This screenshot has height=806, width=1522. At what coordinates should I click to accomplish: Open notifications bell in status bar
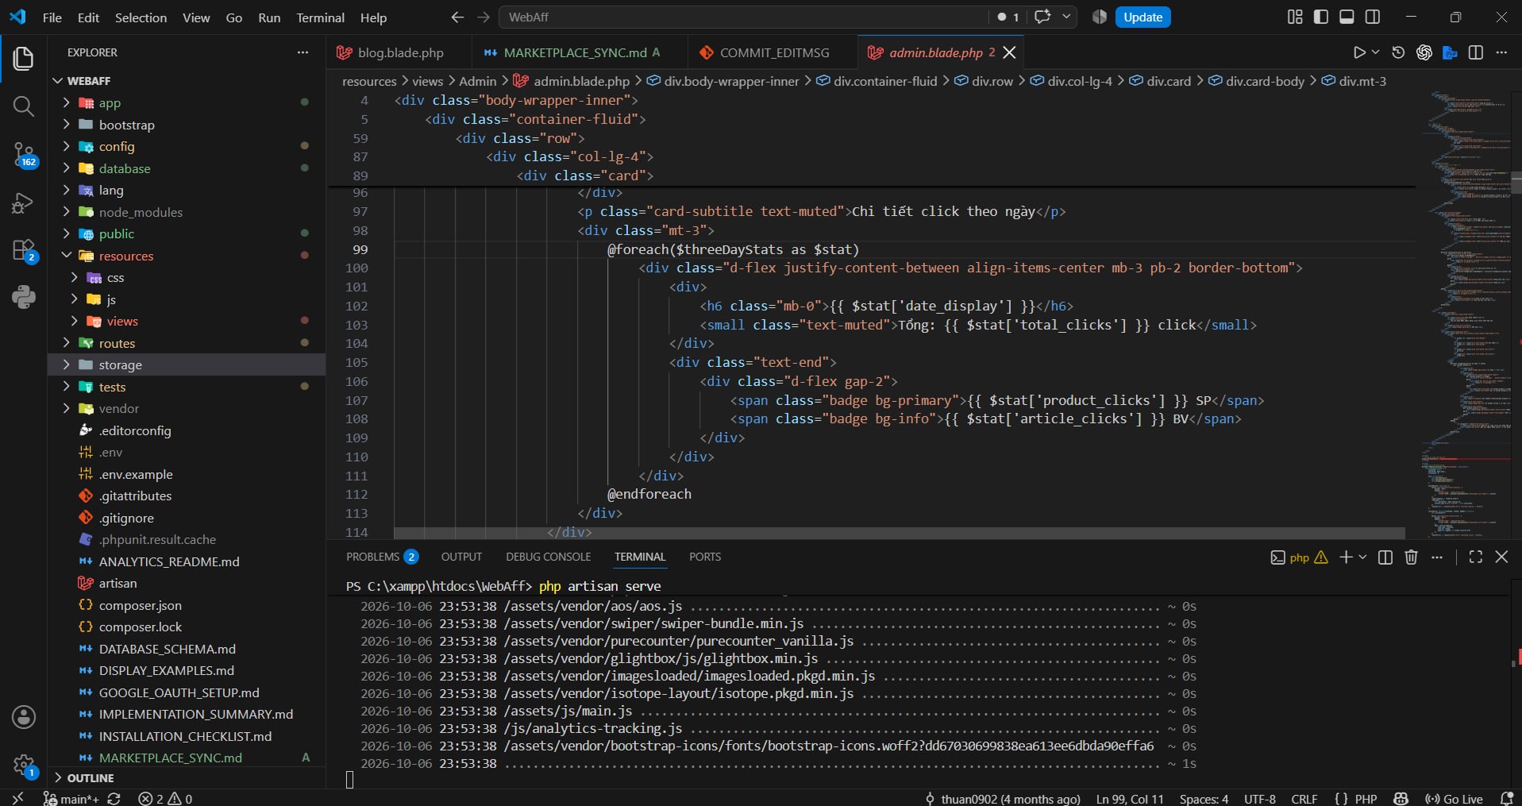(1506, 799)
